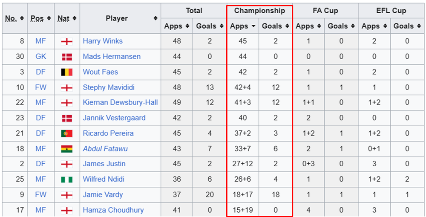
Task: Sort table by No. column arrows
Action: (x=22, y=18)
